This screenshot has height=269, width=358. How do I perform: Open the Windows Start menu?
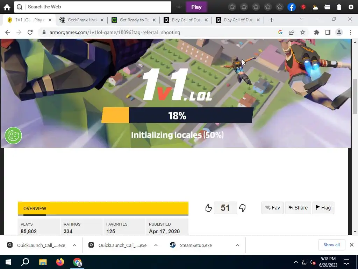[x=8, y=262]
